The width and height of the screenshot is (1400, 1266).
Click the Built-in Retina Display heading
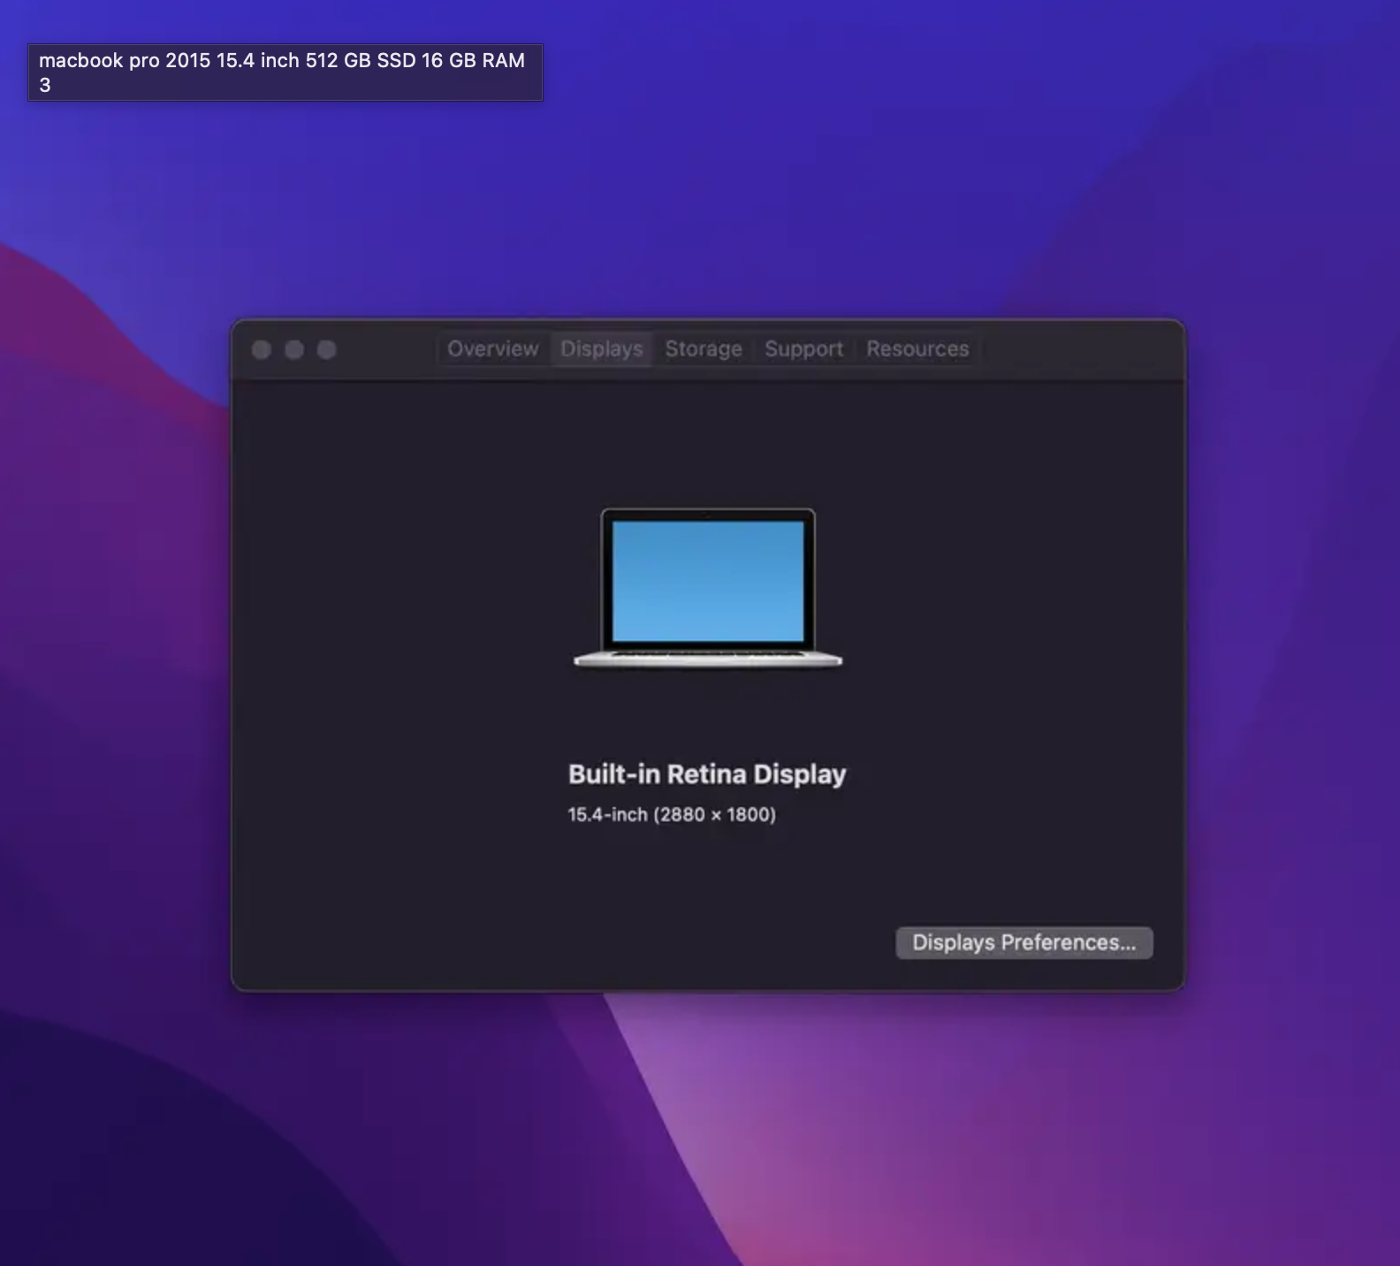tap(707, 774)
